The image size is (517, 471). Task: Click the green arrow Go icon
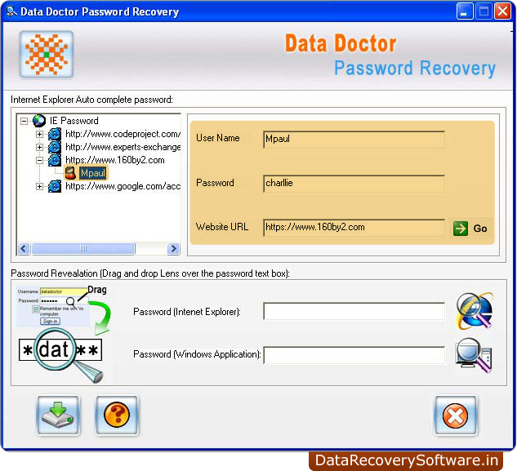point(461,229)
